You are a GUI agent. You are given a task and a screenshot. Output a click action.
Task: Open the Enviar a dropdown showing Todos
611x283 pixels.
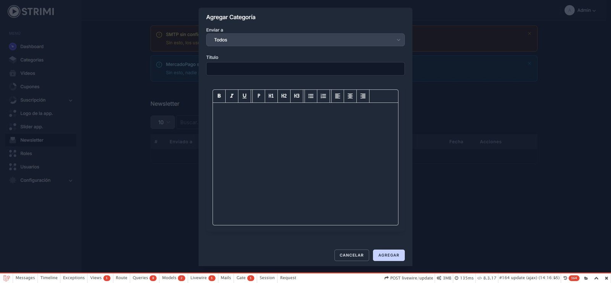pos(305,40)
